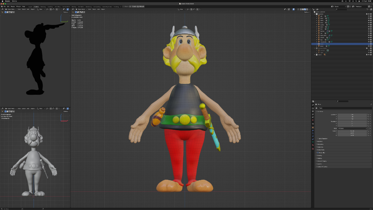
Task: Select the legs object in the outliner
Action: pyautogui.click(x=322, y=40)
